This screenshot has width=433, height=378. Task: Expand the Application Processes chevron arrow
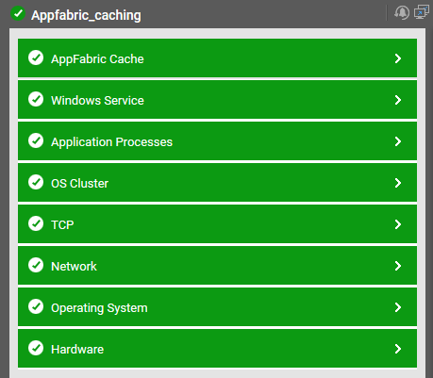pos(398,141)
